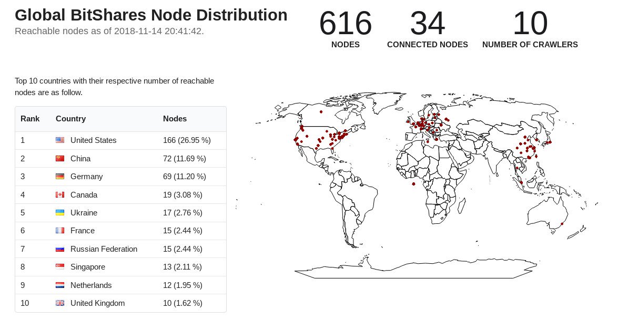Click the number 10 above crawlers label

point(530,23)
